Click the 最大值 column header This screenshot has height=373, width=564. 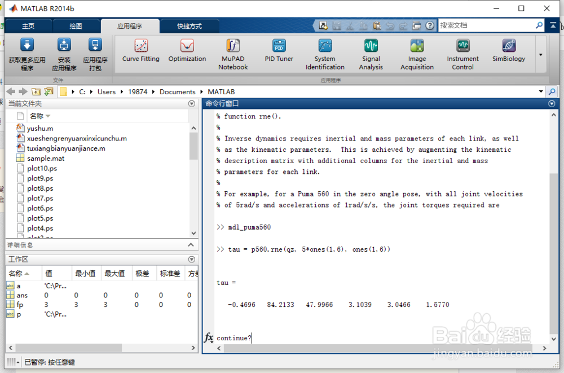coord(115,274)
